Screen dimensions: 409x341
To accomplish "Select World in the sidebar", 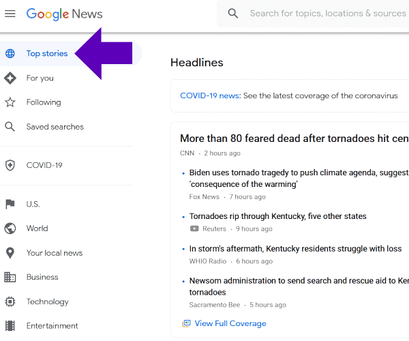I will 37,228.
